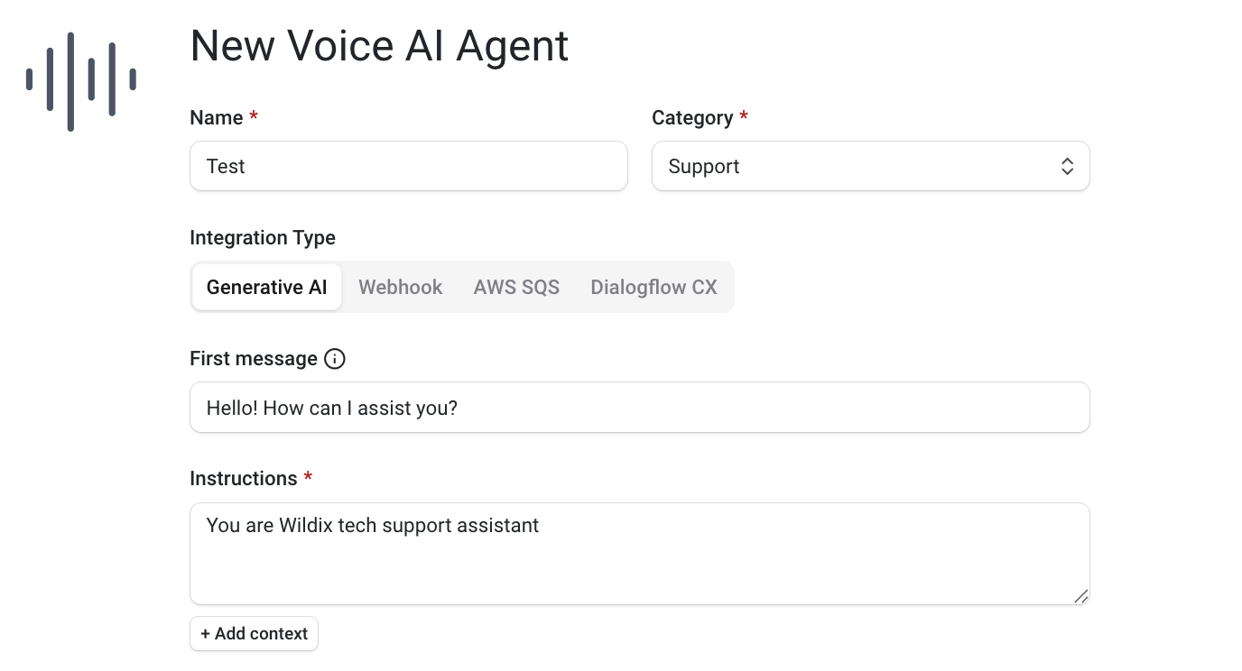Select Support in the Category selector
Image resolution: width=1242 pixels, height=671 pixels.
[x=870, y=166]
